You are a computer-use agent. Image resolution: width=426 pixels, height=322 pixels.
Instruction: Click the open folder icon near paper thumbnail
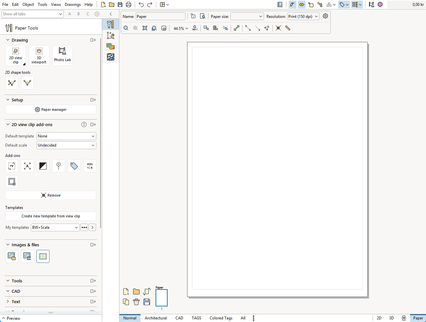(136, 291)
